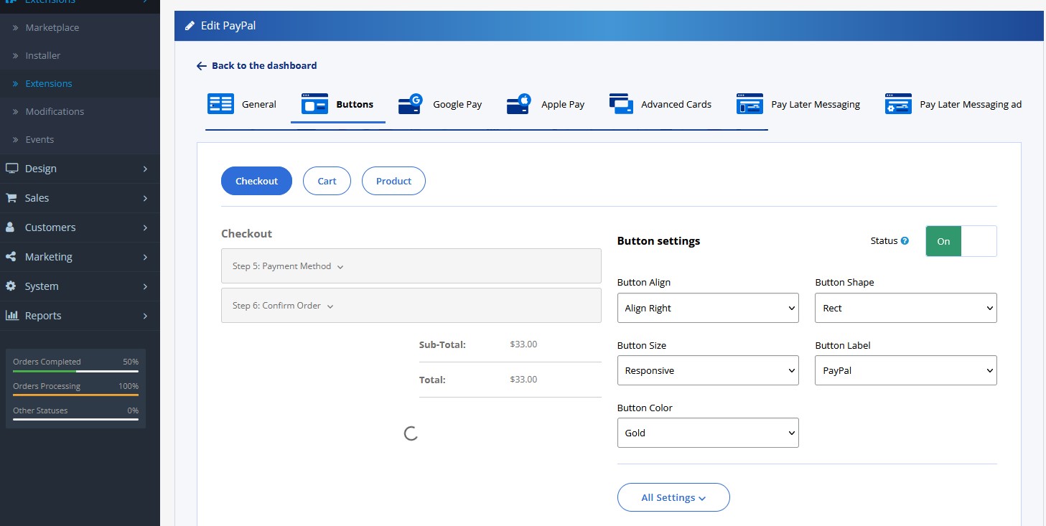The width and height of the screenshot is (1046, 526).
Task: Open Extensions submenu item
Action: pos(49,83)
